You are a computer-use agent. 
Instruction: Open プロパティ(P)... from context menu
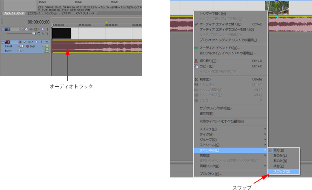point(211,174)
